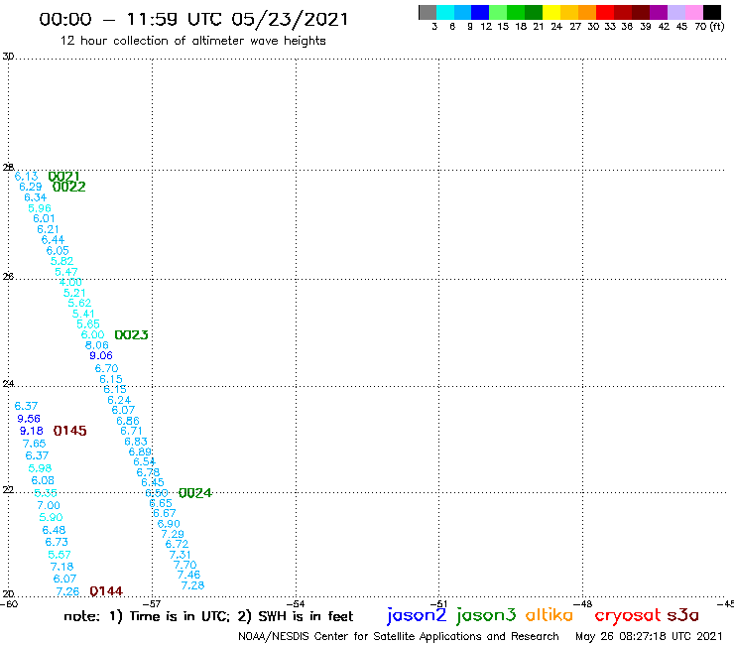Select the yellow swatch in the color scale
This screenshot has width=734, height=645.
[x=551, y=12]
